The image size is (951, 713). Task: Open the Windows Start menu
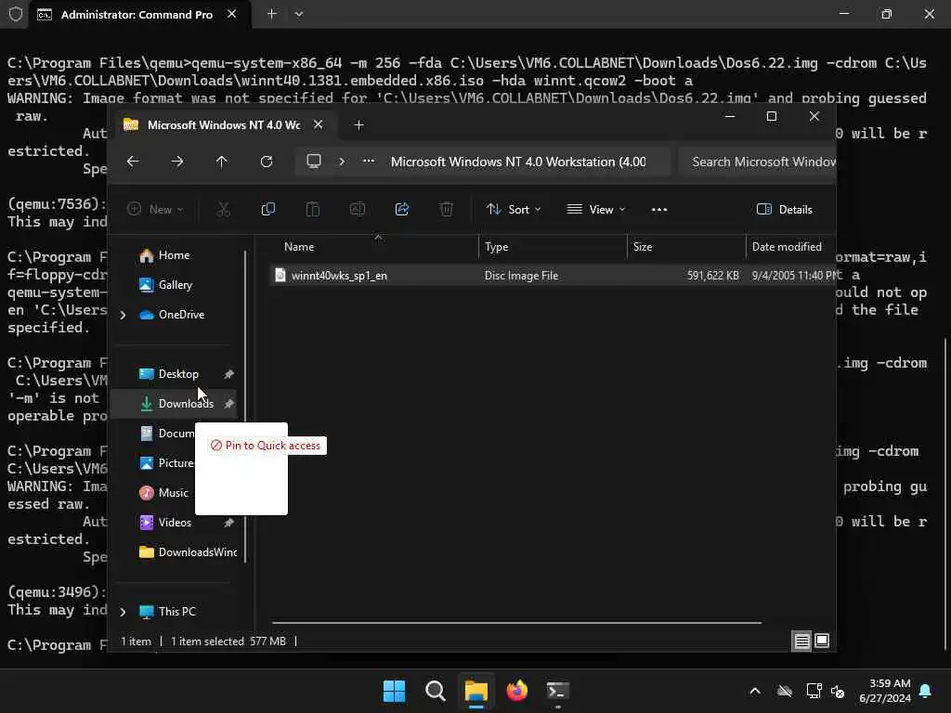394,691
